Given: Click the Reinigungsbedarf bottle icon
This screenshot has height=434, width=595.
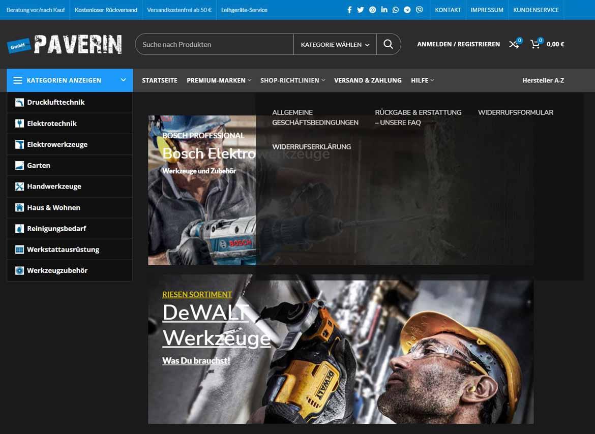Looking at the screenshot, I should [19, 229].
